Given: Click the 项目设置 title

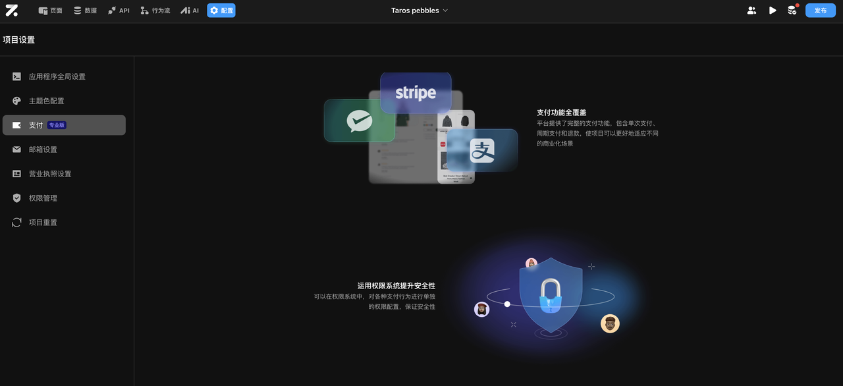Looking at the screenshot, I should [x=18, y=40].
